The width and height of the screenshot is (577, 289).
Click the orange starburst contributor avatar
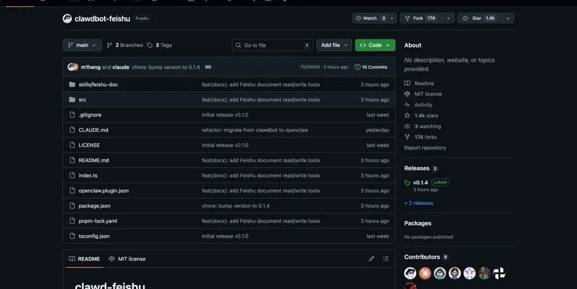(x=425, y=273)
